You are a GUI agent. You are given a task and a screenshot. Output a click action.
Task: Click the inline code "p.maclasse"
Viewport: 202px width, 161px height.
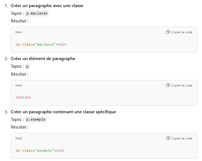pos(37,13)
